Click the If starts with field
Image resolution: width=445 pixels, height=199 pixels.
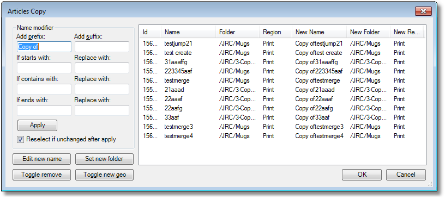pos(44,68)
